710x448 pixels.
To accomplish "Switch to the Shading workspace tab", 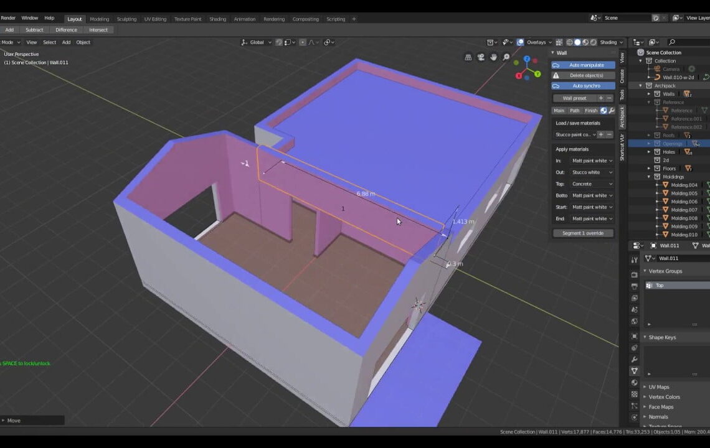I will [217, 19].
